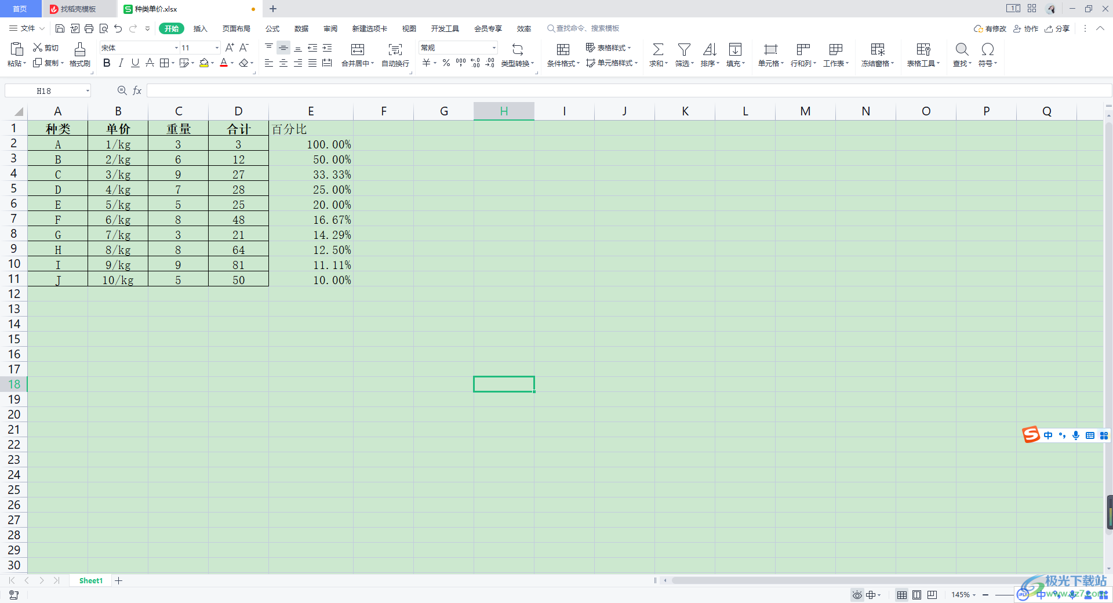1113x603 pixels.
Task: Click the Table Tools (表格工具) icon
Action: pos(923,49)
